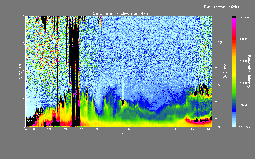255x159 pixels.
Task: Click the "60.0" colorbar value
Action: pyautogui.click(x=244, y=105)
